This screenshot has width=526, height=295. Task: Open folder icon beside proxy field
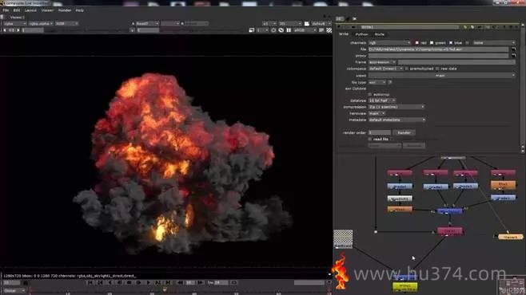coord(513,56)
